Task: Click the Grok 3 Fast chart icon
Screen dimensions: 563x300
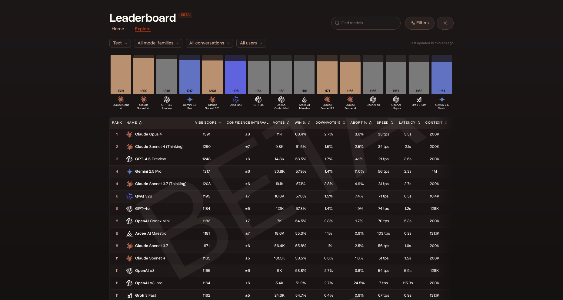Action: coord(419,99)
